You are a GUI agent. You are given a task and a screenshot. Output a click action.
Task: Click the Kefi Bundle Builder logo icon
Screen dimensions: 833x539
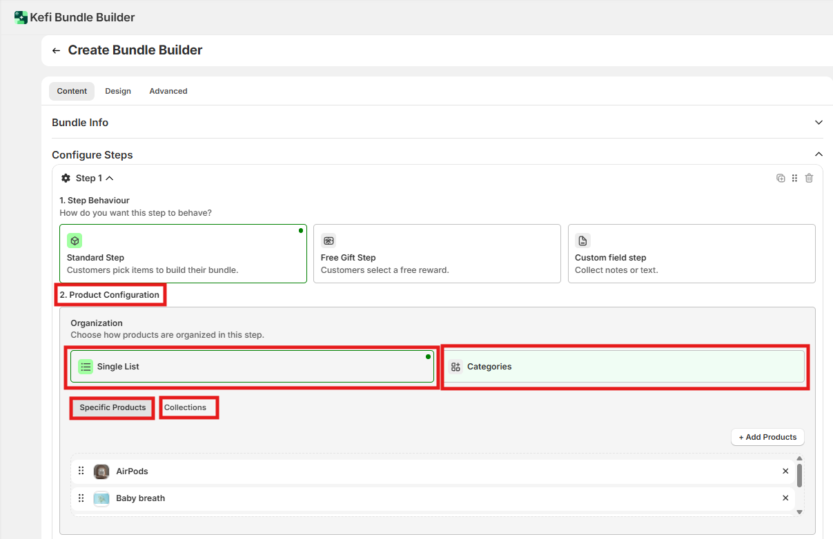pyautogui.click(x=21, y=17)
